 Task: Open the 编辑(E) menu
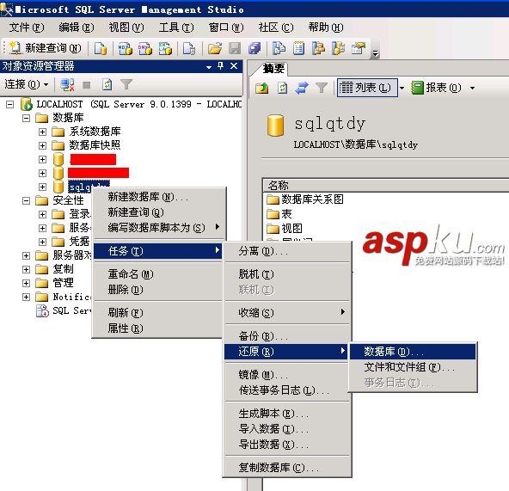pyautogui.click(x=77, y=28)
